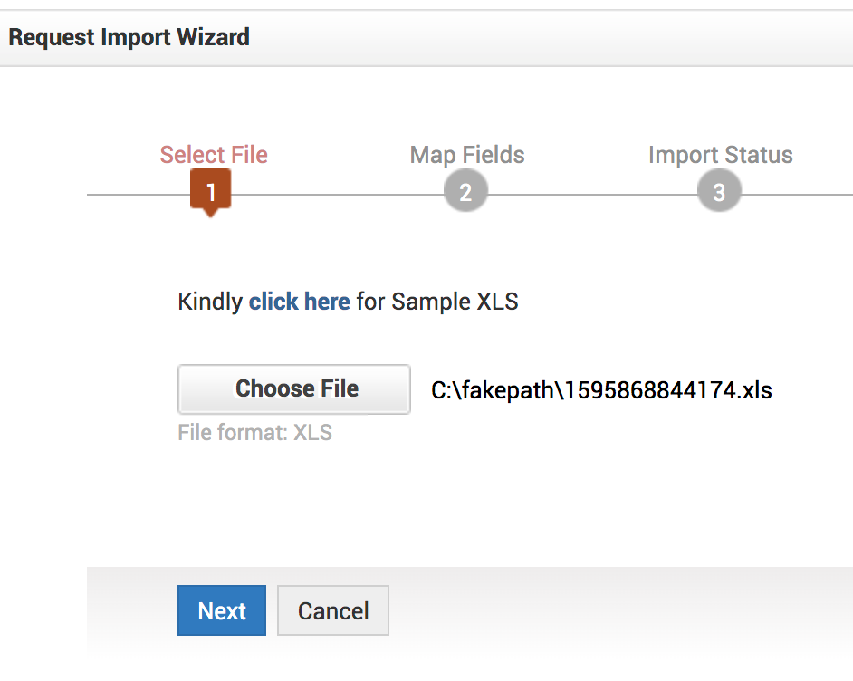Click progress line between steps 1 and 2
853x681 pixels.
click(335, 195)
